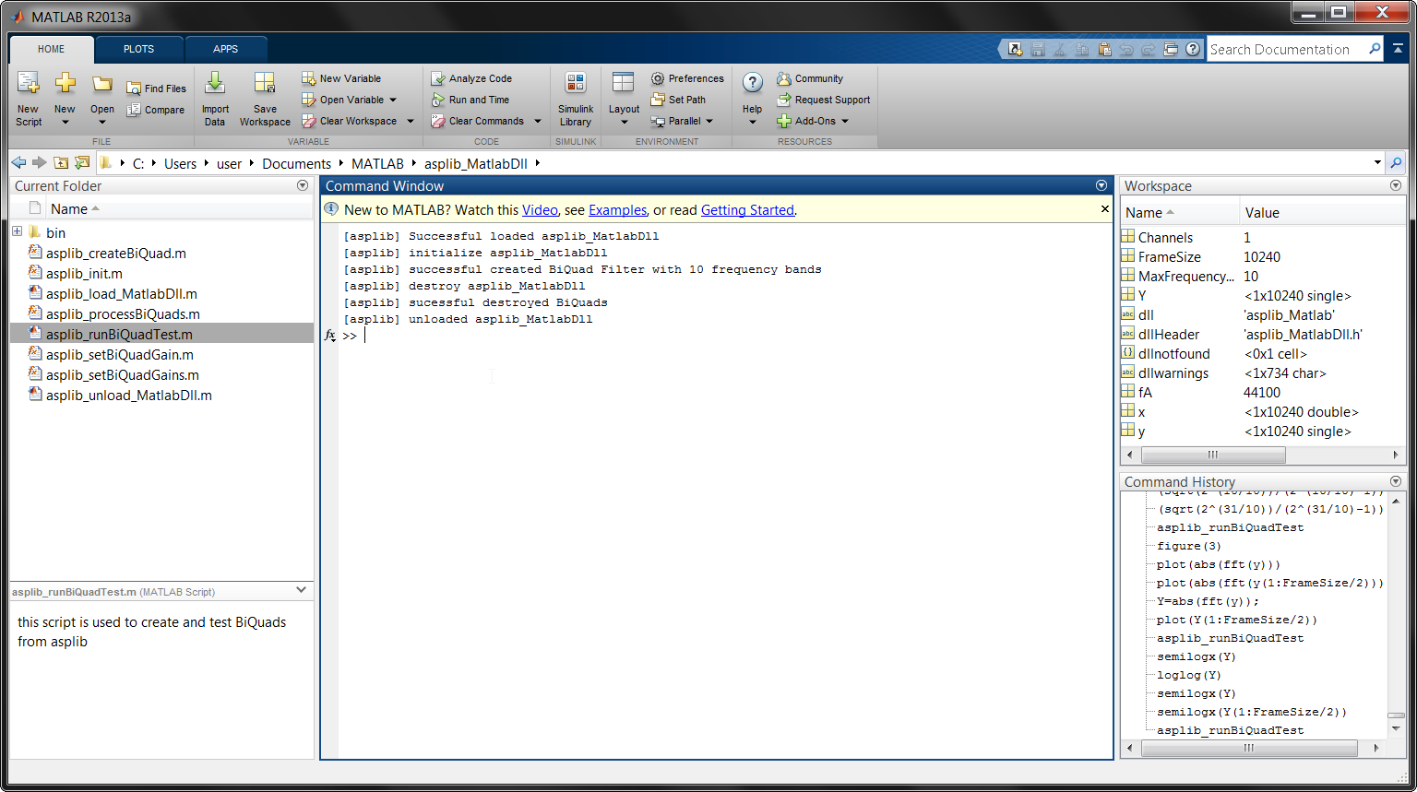Click Browse for folder icon

point(82,163)
